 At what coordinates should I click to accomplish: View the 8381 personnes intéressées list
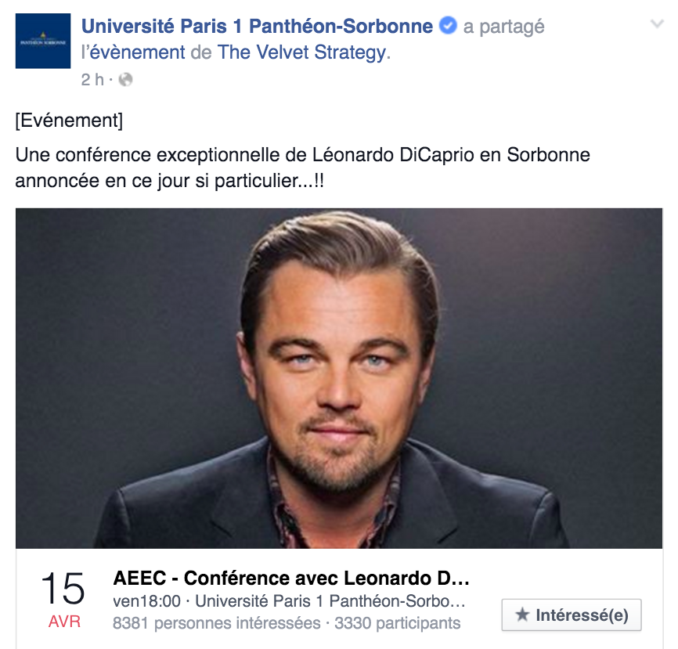click(x=217, y=623)
